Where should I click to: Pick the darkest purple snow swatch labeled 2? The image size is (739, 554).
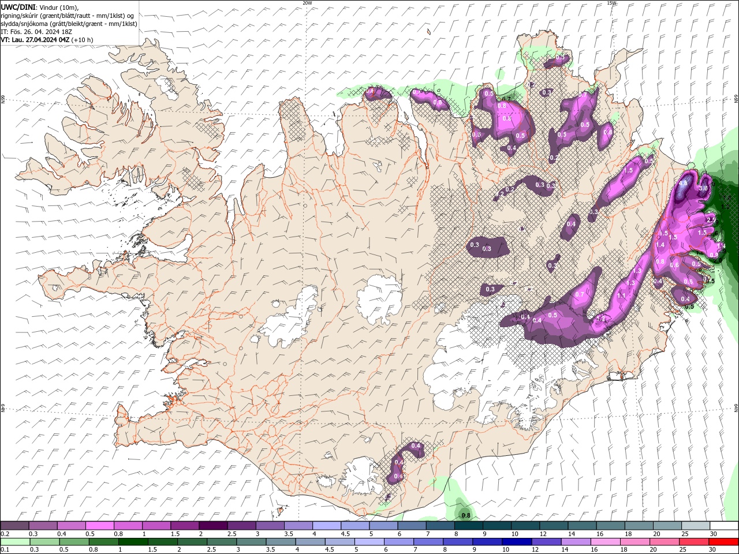(212, 526)
